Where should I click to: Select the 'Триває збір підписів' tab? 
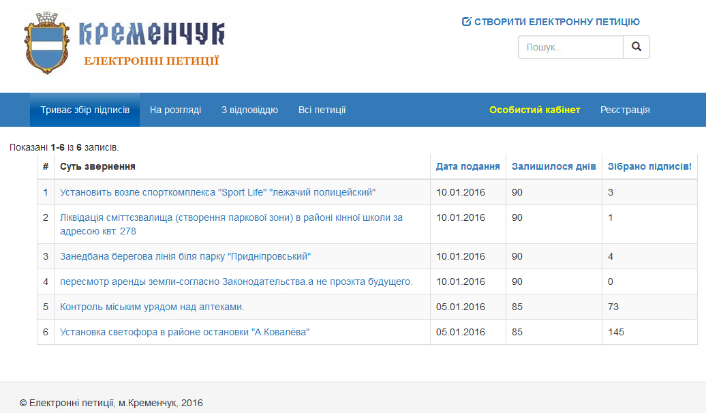point(85,110)
